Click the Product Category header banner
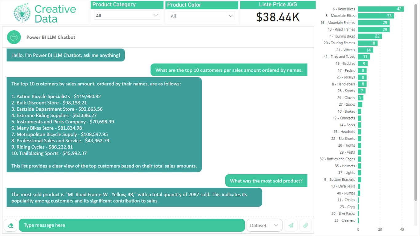The image size is (420, 236). point(127,5)
